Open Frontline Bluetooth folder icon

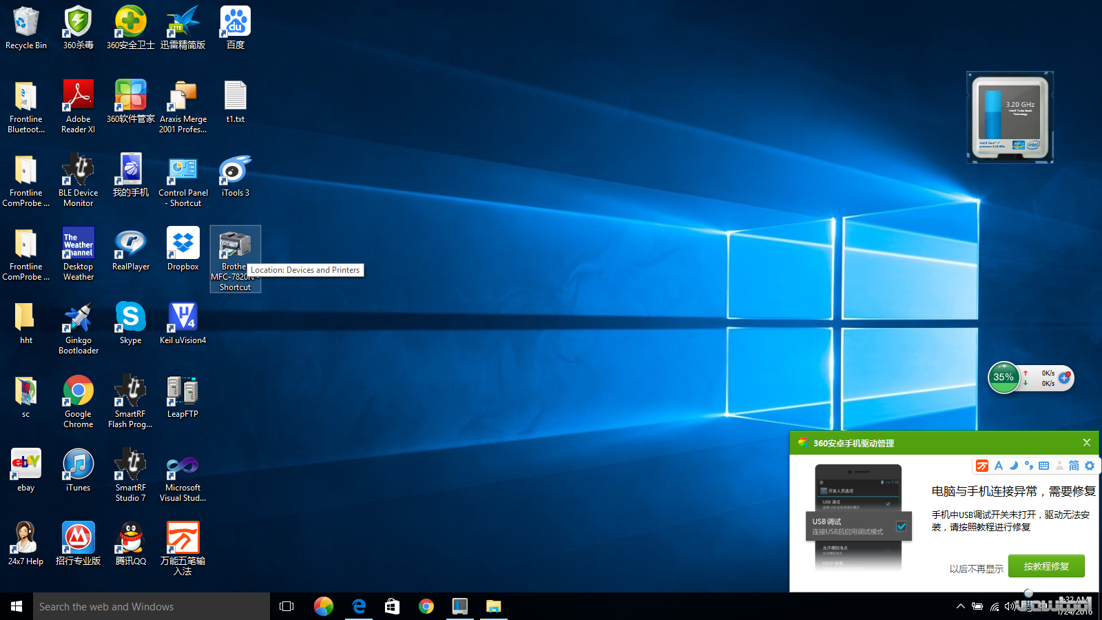(26, 106)
